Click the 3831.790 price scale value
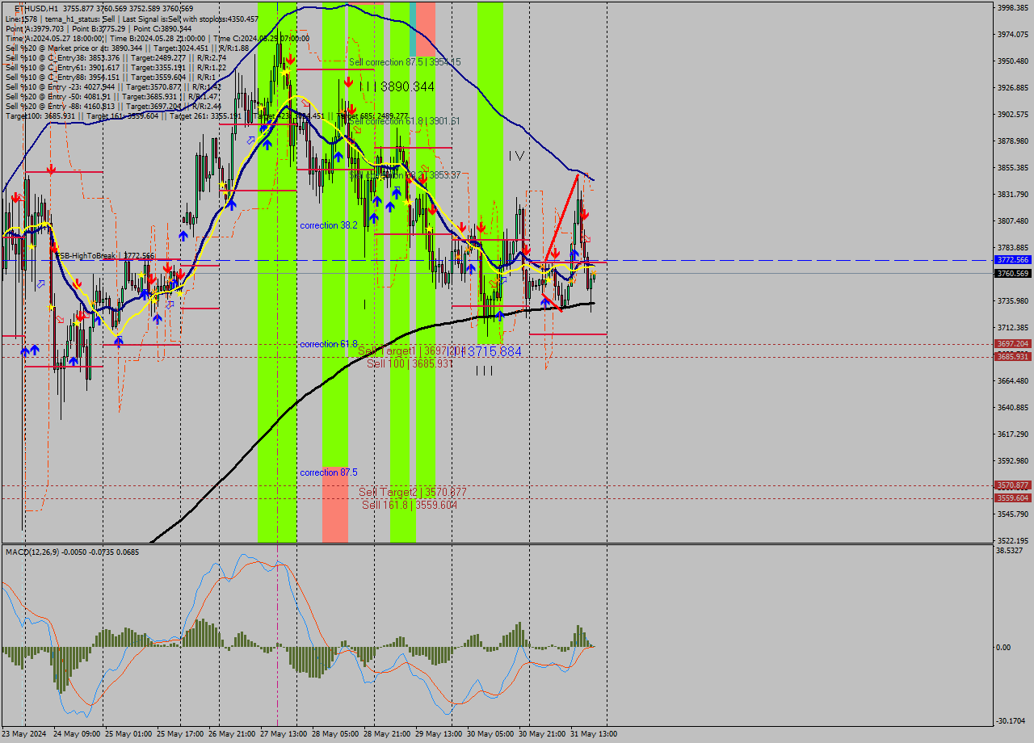 coord(1012,195)
